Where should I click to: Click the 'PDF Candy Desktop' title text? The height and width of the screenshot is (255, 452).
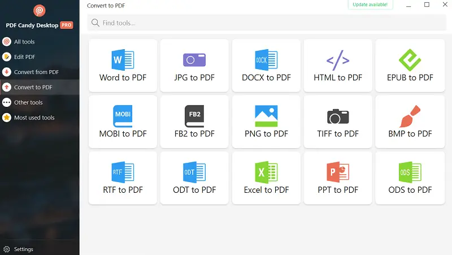32,25
